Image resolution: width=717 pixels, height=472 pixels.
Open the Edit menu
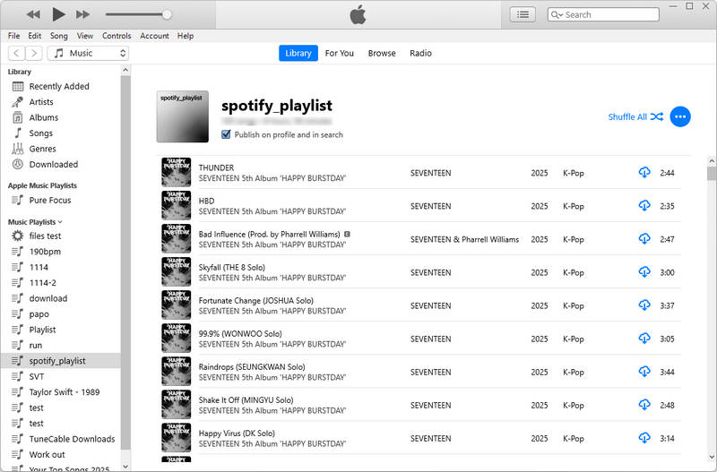click(34, 36)
